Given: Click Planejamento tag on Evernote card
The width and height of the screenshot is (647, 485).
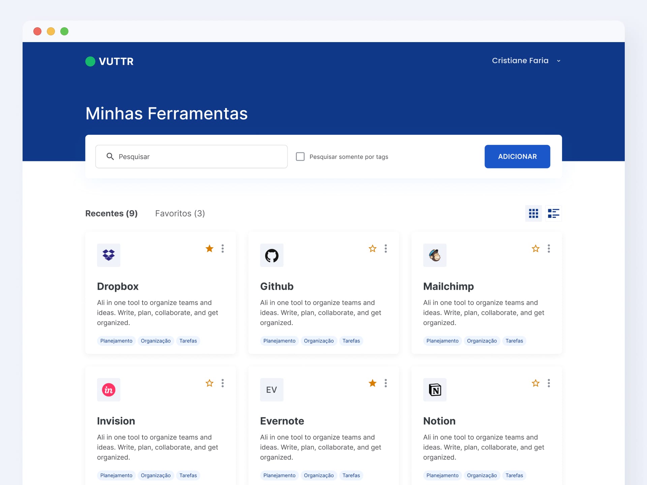Looking at the screenshot, I should [279, 475].
